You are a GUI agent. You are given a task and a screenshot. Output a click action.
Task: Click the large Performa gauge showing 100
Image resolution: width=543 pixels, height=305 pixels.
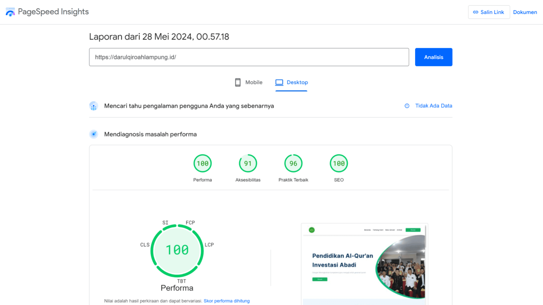177,250
